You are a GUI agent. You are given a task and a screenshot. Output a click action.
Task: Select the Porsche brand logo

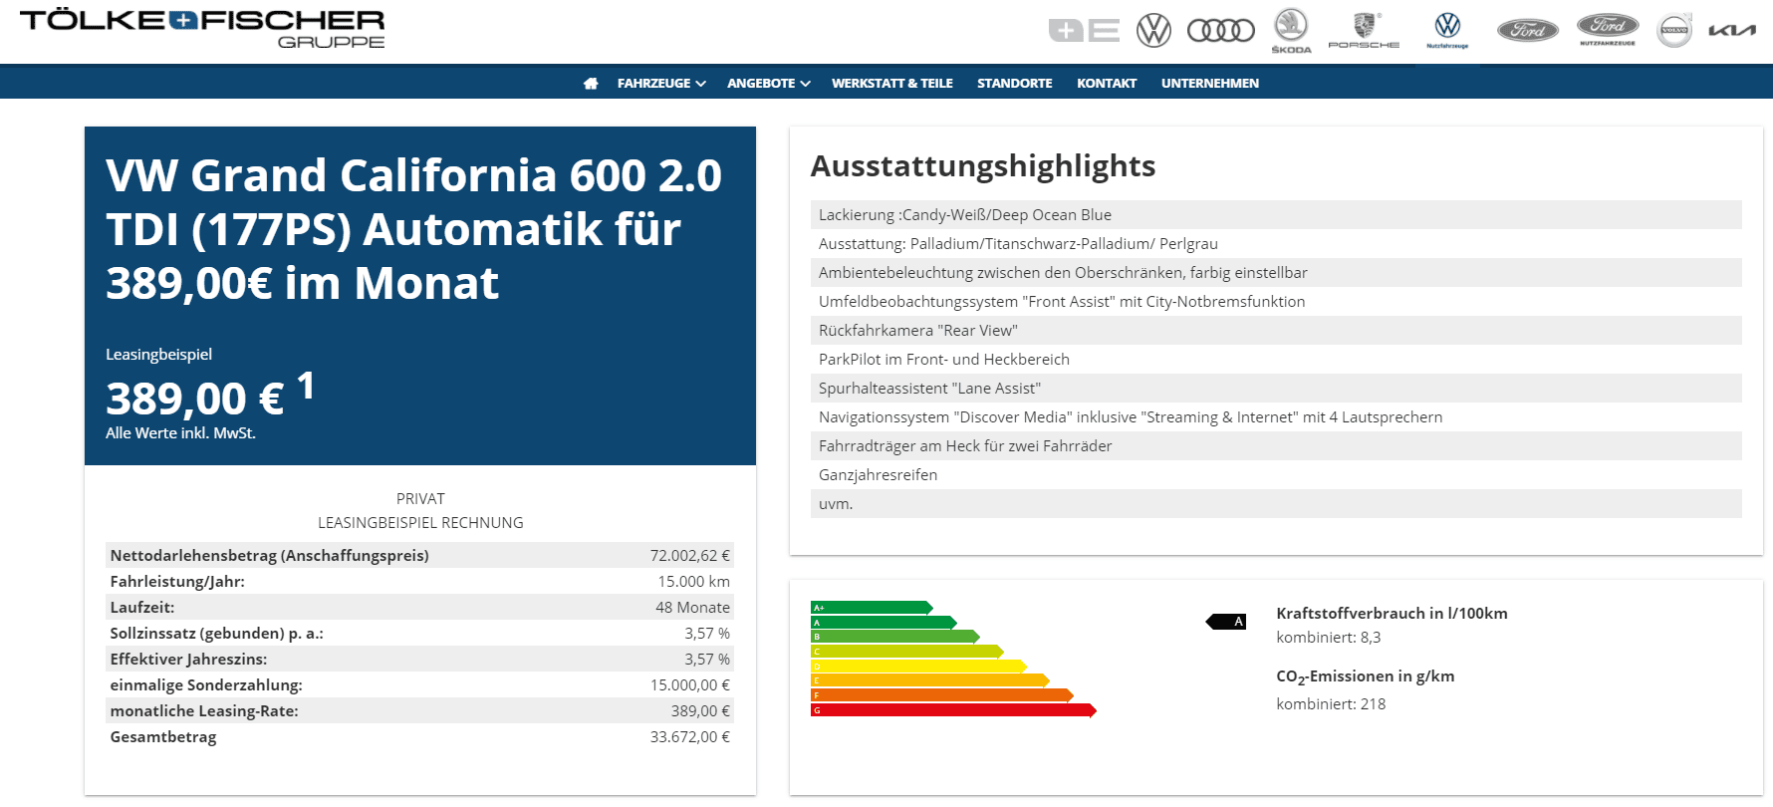click(x=1364, y=31)
